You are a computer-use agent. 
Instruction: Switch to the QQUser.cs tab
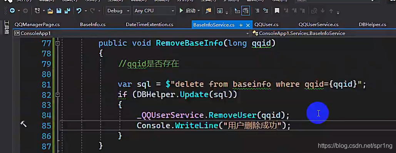point(266,25)
